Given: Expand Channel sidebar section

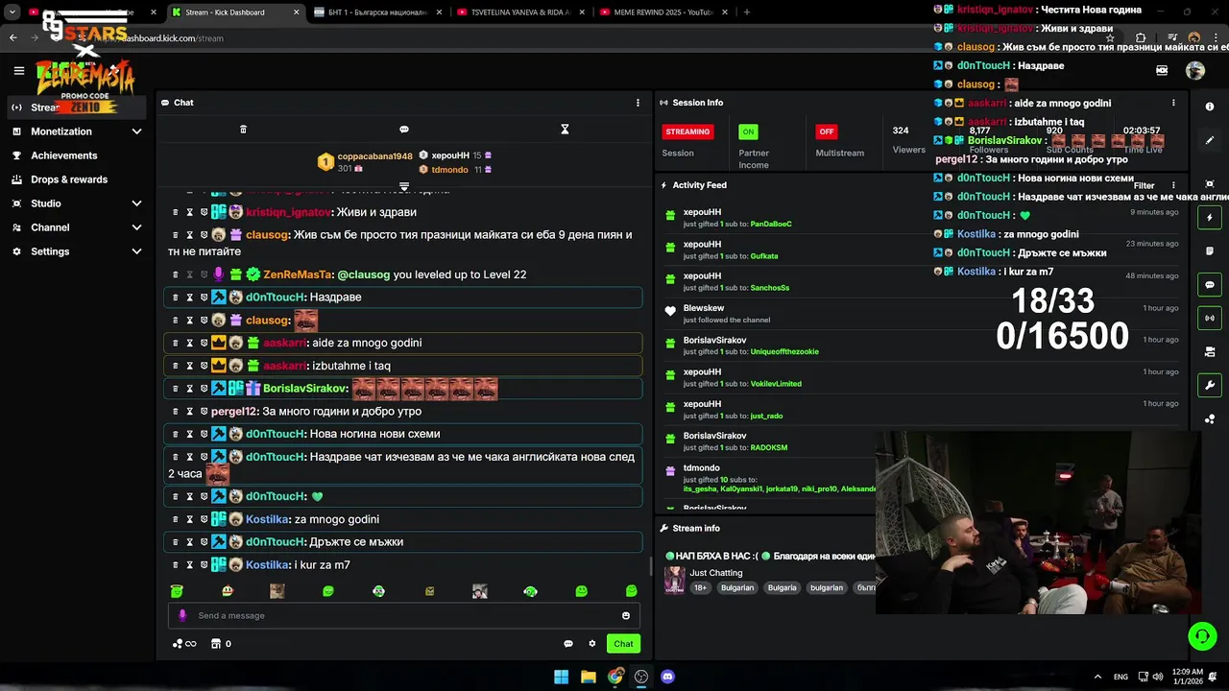Looking at the screenshot, I should click(136, 227).
